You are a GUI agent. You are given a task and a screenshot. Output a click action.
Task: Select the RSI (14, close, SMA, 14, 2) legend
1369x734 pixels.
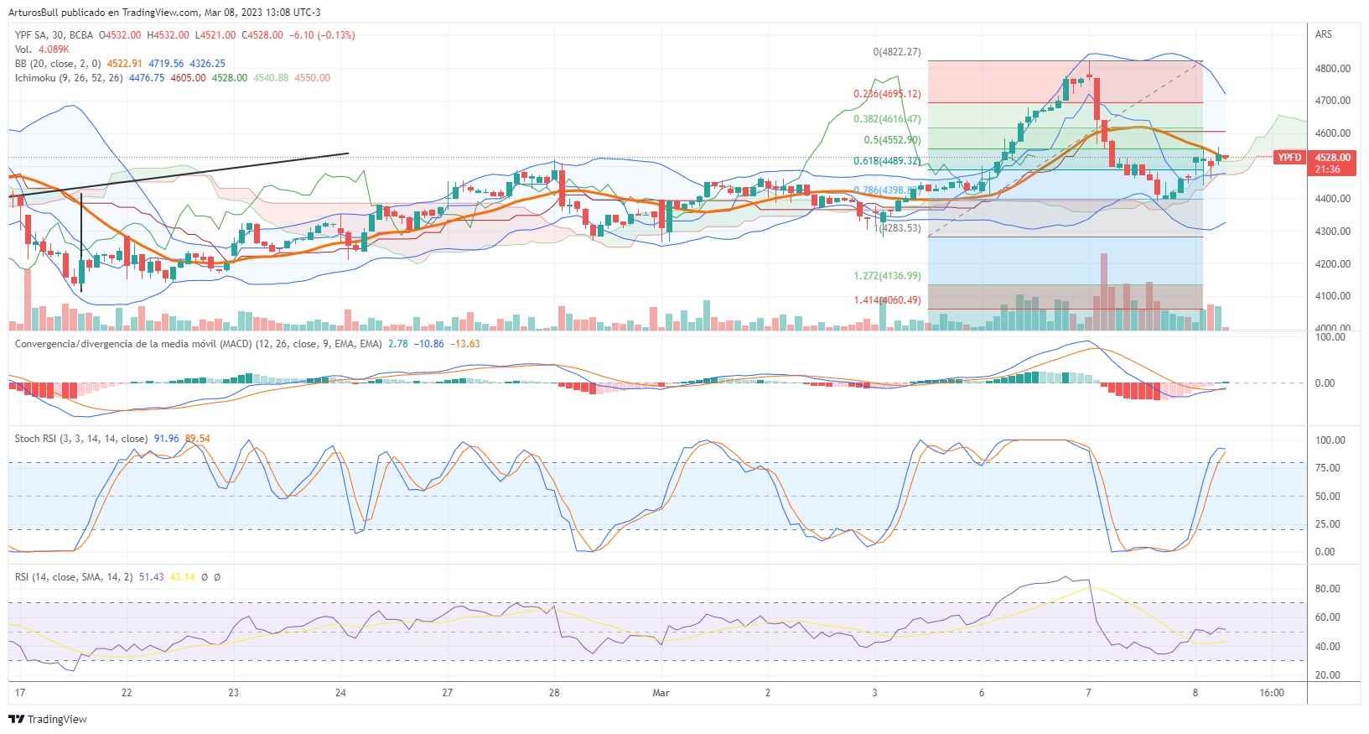point(74,577)
